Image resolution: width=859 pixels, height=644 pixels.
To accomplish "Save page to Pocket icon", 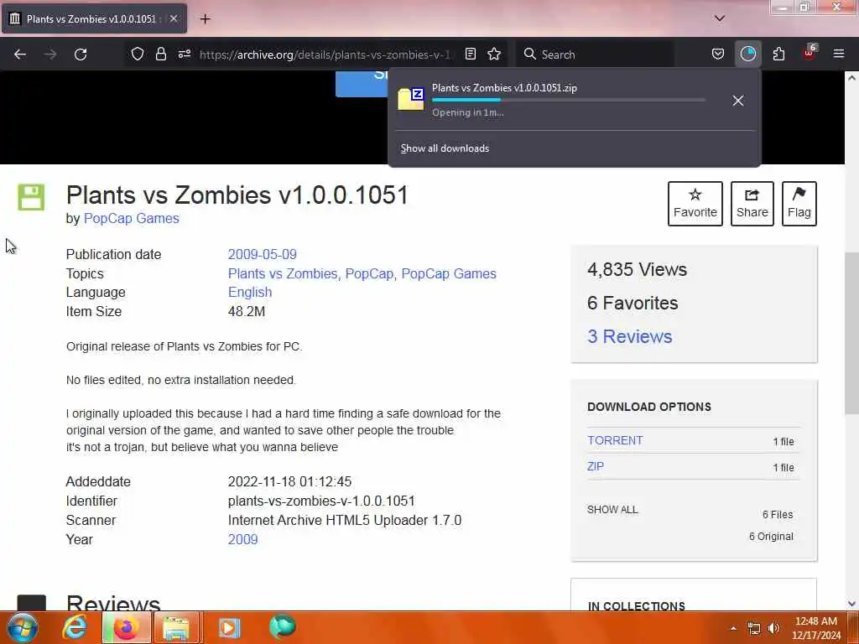I will 718,55.
